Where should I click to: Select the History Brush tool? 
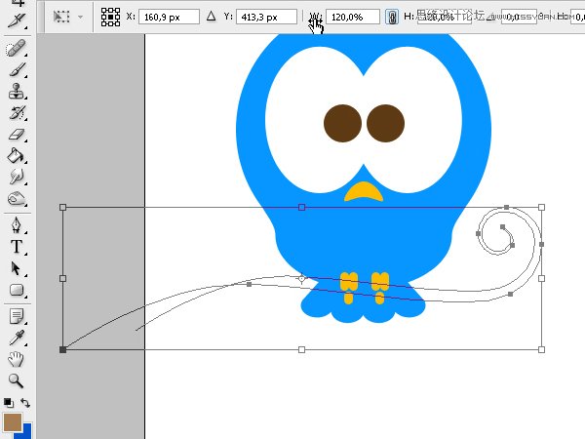(16, 112)
